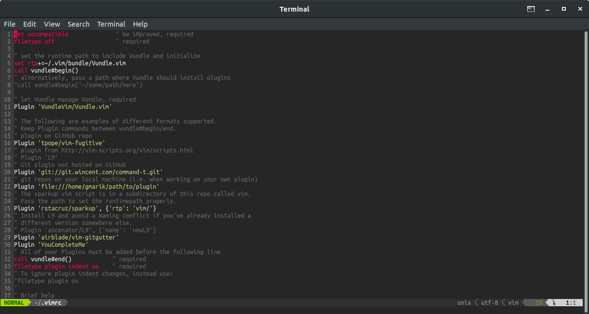Click the 'let Vundle manage Vundle, required' comment
589x314 pixels.
click(x=75, y=100)
